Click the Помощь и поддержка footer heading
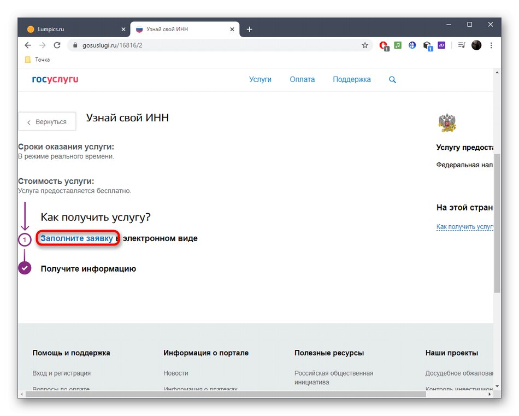 click(x=71, y=353)
